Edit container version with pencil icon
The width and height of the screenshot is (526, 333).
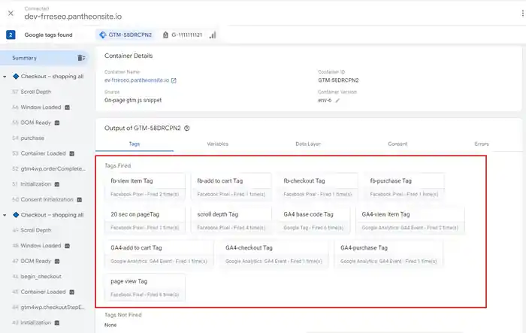337,101
